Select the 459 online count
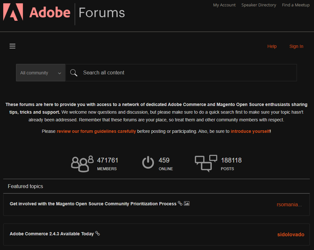Viewport: 314px width, 250px height. point(164,160)
